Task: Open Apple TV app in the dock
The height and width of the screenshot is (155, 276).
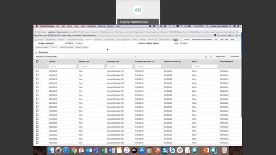Action: point(134,150)
